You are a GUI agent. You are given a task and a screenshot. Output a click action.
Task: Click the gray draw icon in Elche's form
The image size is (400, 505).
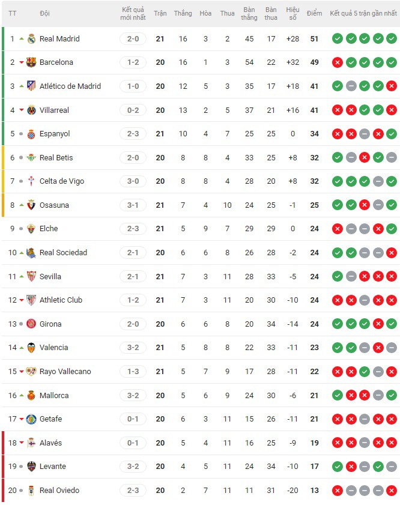350,229
